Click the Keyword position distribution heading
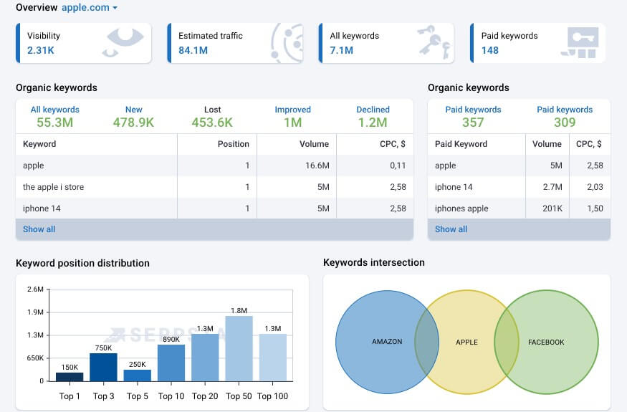Image resolution: width=627 pixels, height=412 pixels. 83,263
